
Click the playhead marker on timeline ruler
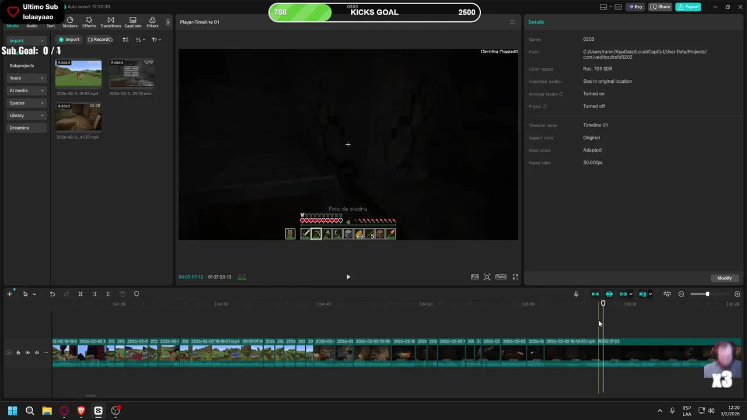click(603, 303)
